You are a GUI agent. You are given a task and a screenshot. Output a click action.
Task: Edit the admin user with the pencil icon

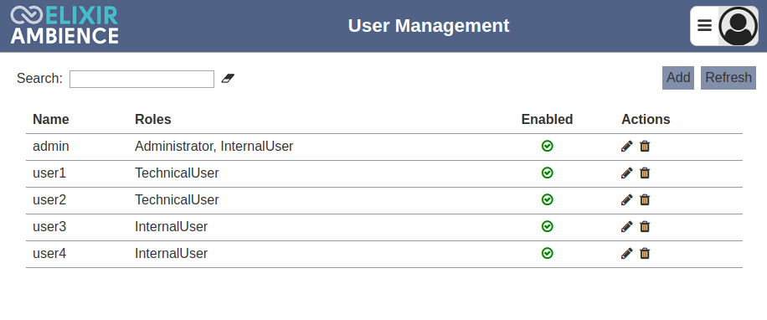pos(626,147)
